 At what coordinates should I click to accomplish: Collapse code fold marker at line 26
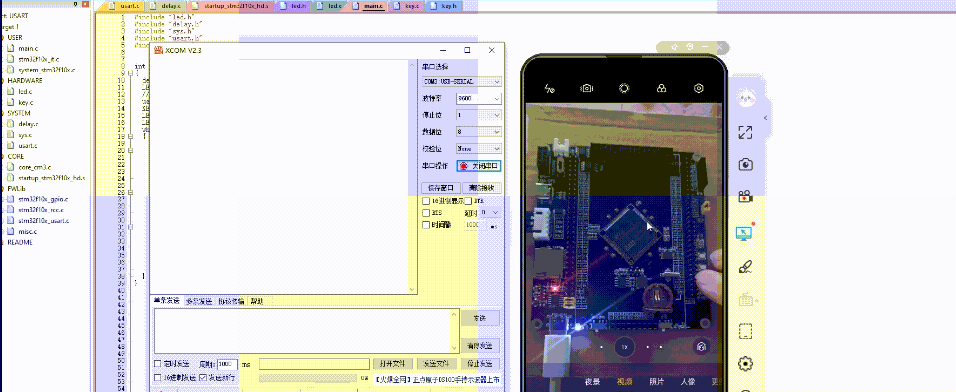click(x=131, y=192)
